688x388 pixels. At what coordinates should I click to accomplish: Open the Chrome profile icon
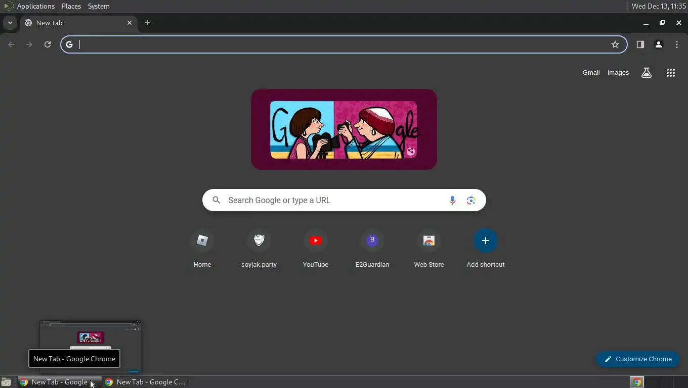click(x=659, y=44)
